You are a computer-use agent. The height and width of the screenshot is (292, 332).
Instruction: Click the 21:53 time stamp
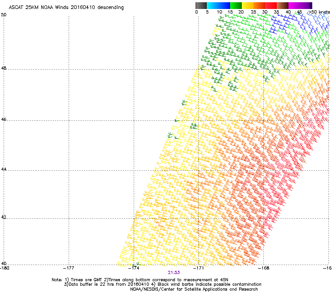[x=174, y=273]
